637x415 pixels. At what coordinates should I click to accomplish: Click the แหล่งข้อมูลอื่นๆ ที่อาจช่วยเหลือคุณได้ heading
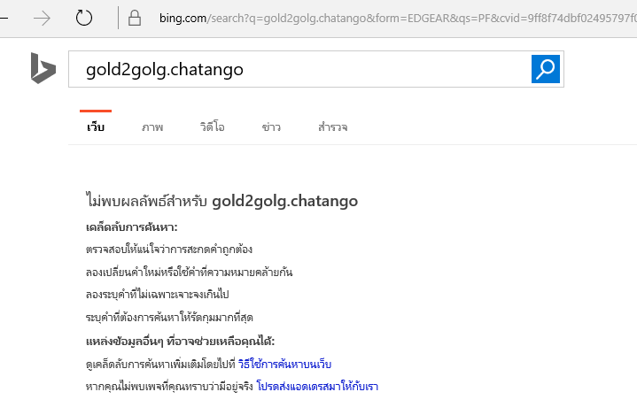(181, 341)
